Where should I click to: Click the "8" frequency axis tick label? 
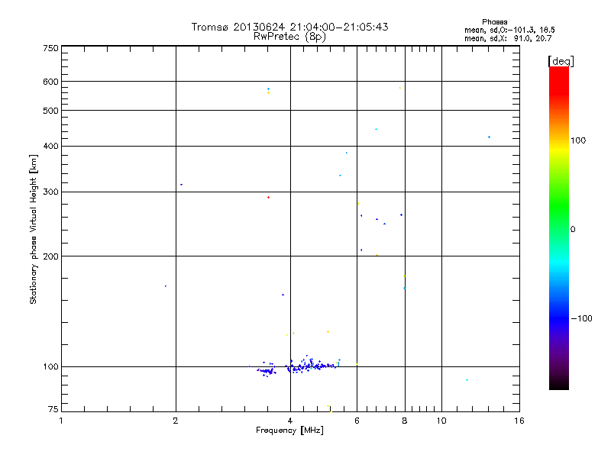coord(405,421)
